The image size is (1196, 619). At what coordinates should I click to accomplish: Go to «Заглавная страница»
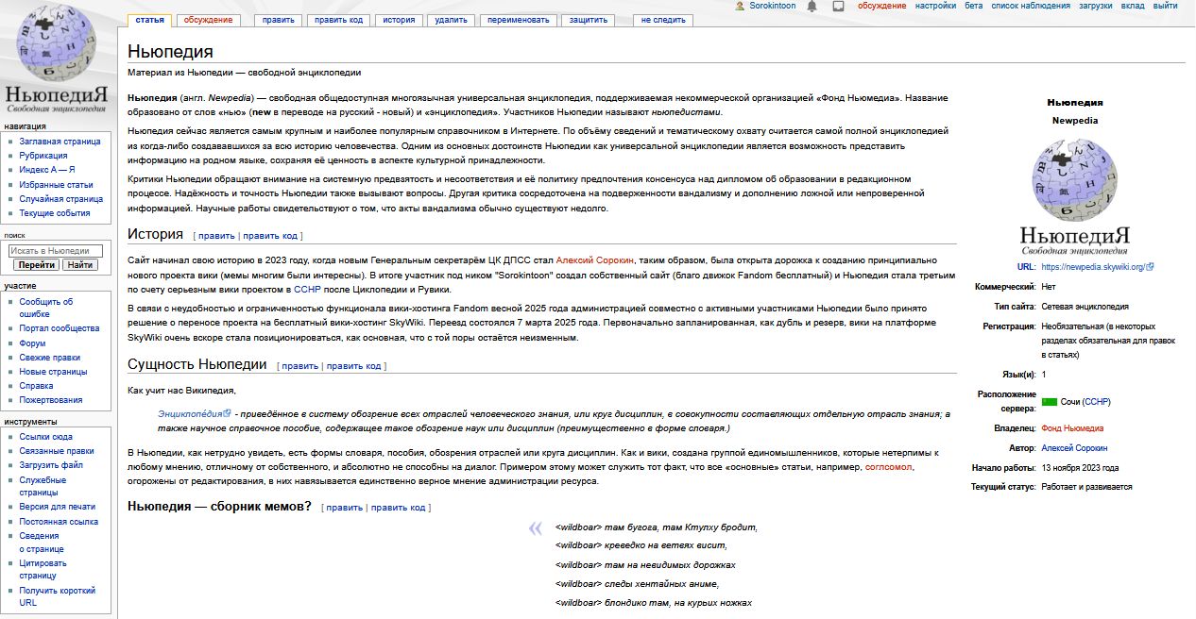point(60,142)
